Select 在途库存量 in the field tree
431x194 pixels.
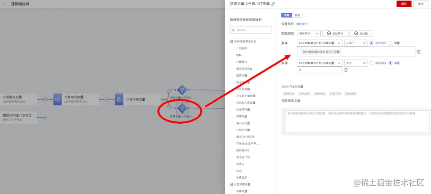pyautogui.click(x=243, y=110)
